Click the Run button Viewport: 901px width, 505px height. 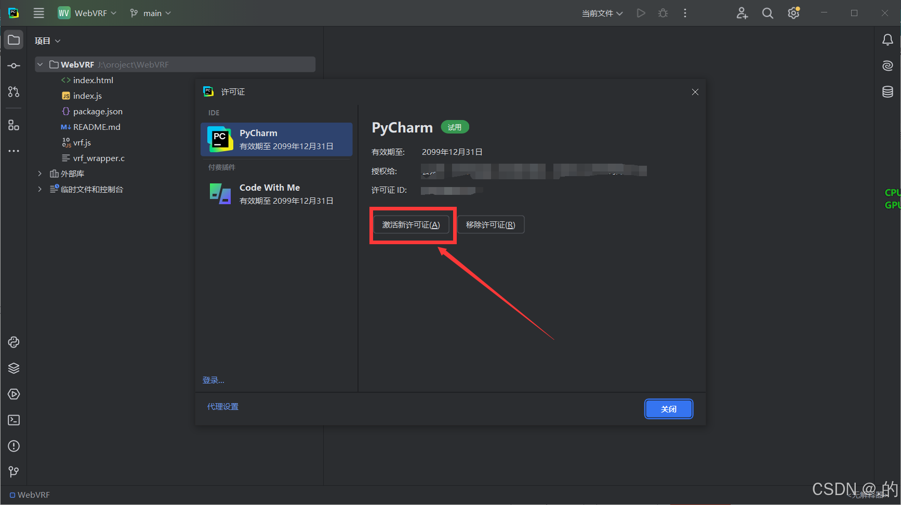click(x=641, y=13)
